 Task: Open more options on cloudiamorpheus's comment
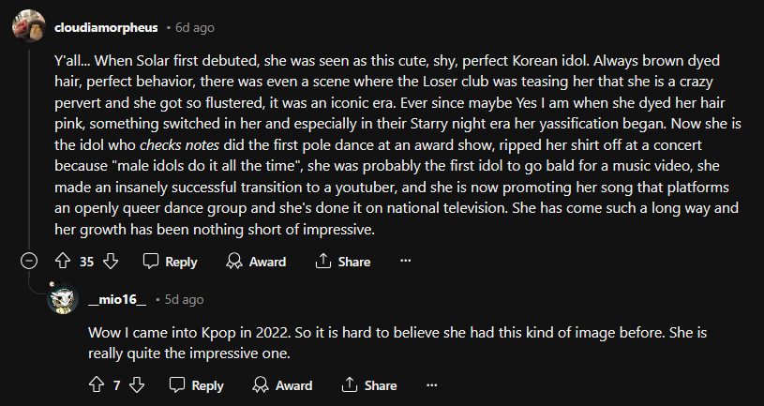pyautogui.click(x=406, y=262)
